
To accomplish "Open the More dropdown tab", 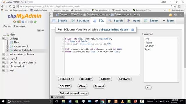I will click(x=168, y=21).
